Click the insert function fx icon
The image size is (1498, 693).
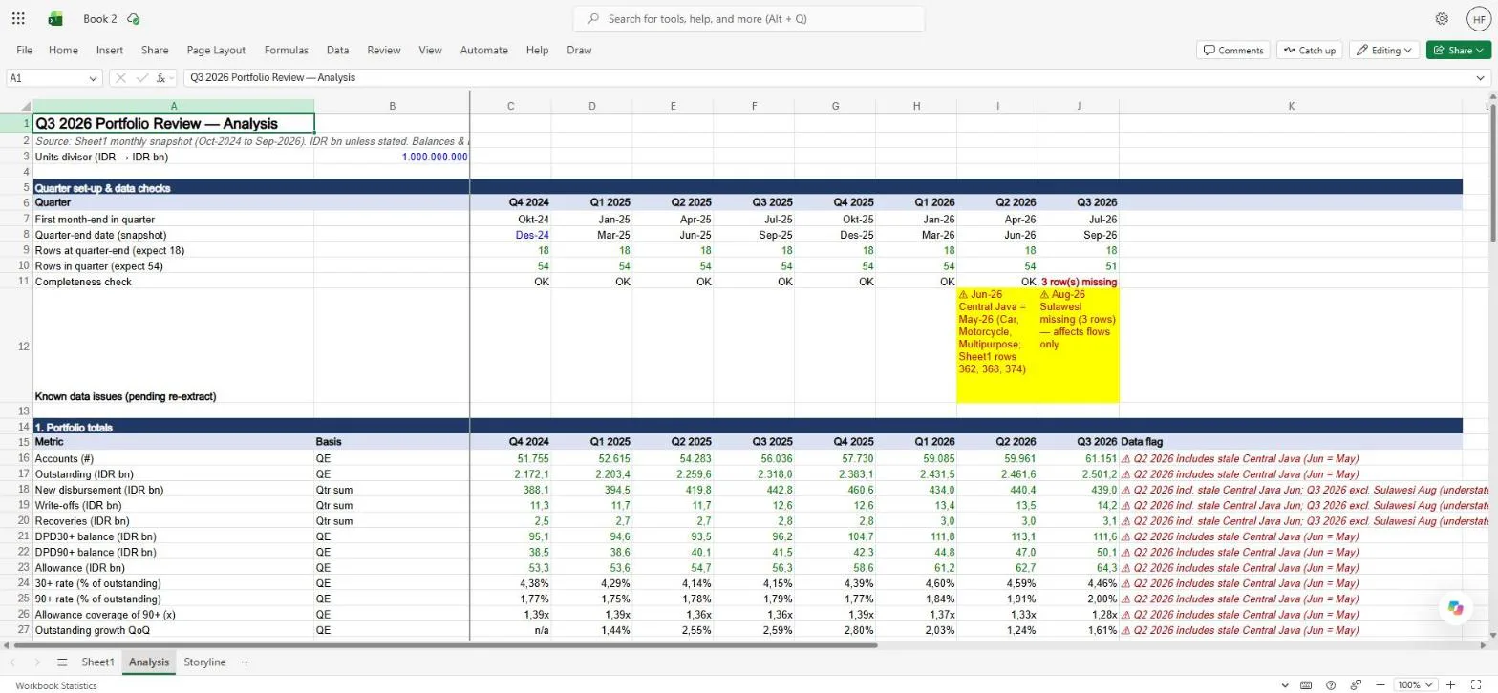point(161,77)
